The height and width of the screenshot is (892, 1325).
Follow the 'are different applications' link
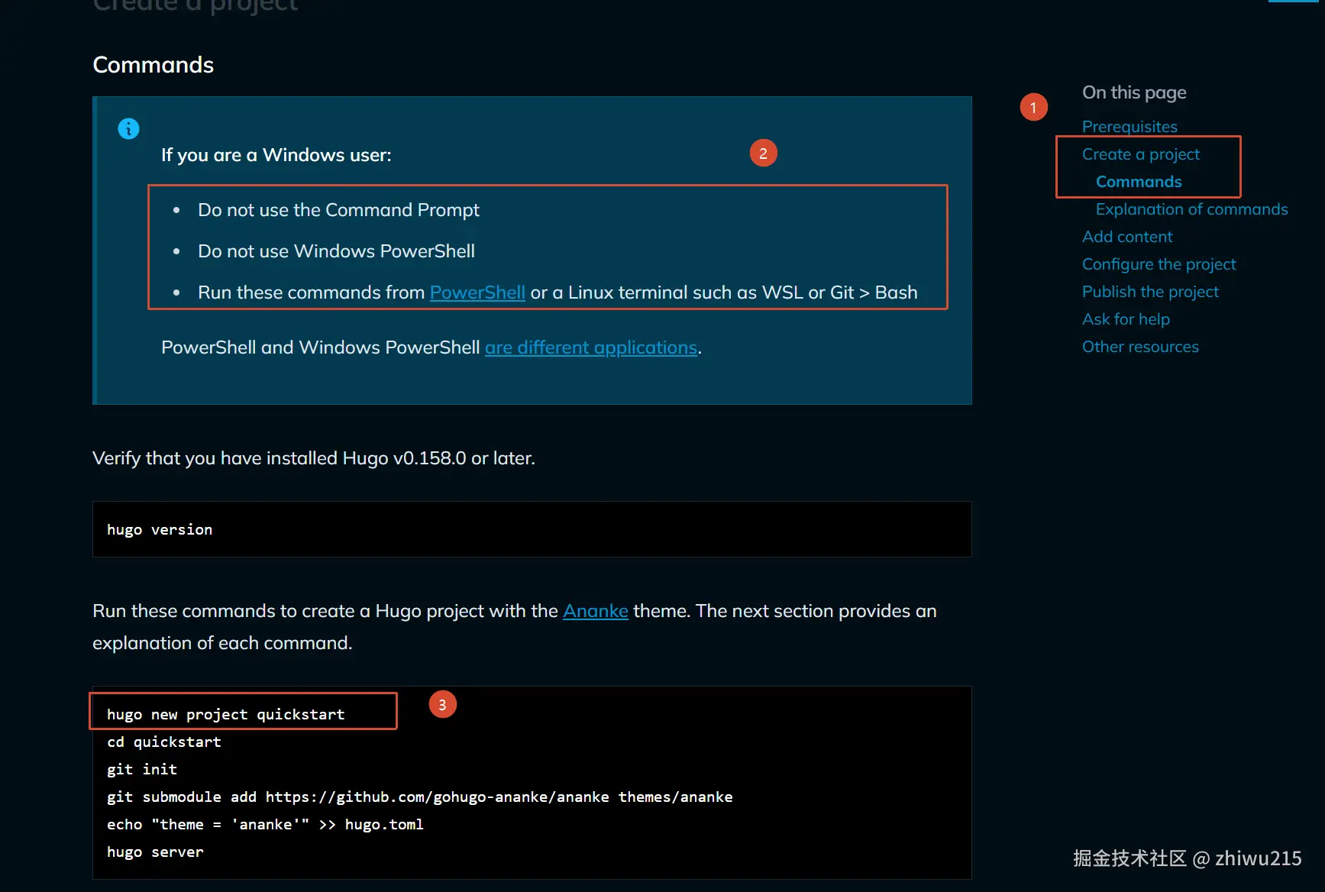(x=591, y=347)
